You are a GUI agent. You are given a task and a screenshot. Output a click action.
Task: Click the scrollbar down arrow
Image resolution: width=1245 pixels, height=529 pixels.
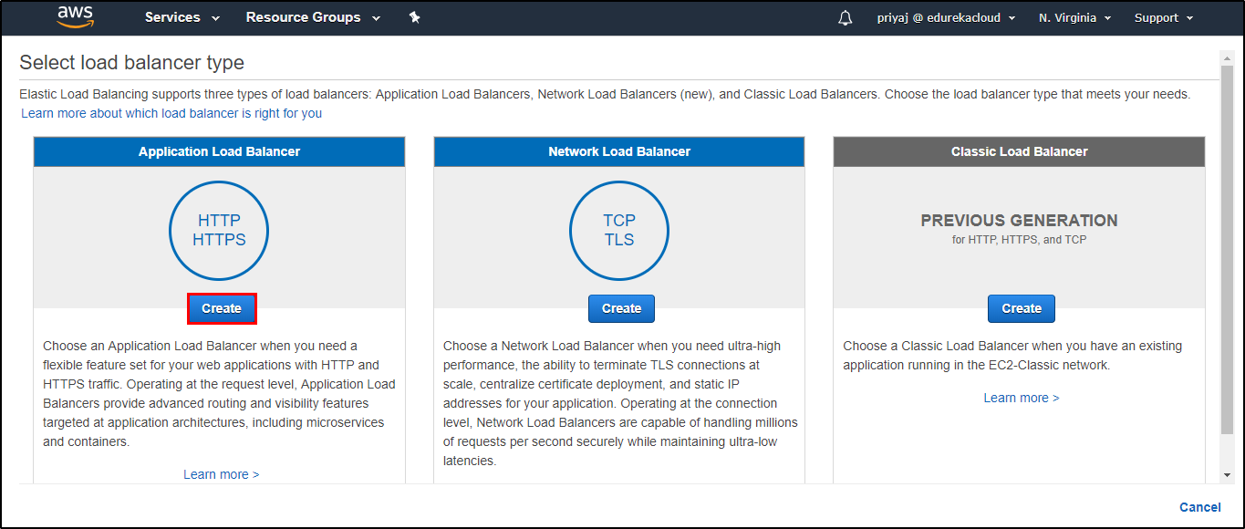[x=1227, y=473]
